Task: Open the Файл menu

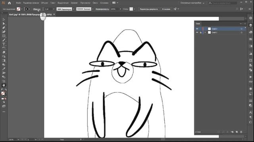Action: coord(18,3)
